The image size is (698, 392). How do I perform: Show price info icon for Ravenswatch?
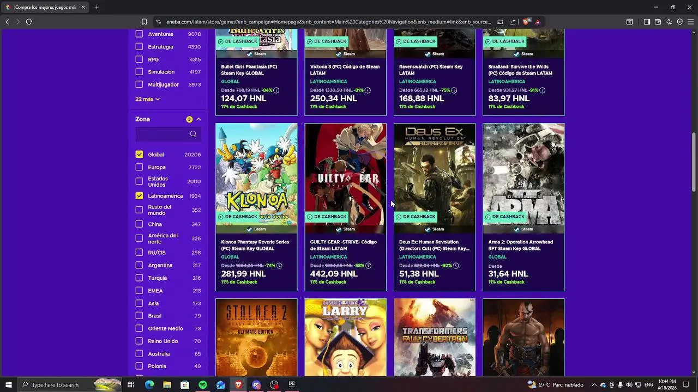click(454, 90)
